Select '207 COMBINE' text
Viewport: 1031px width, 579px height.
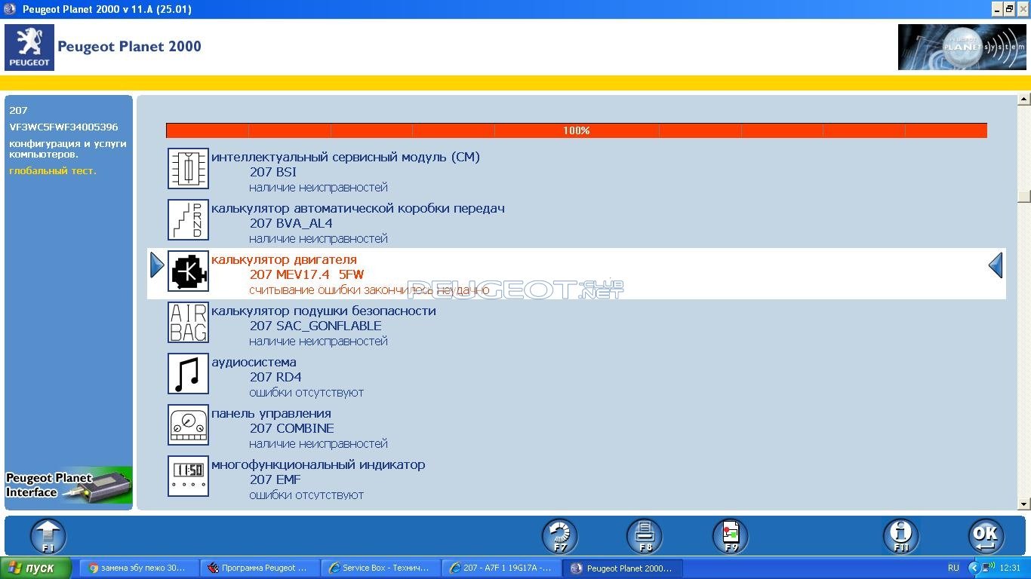click(x=292, y=429)
